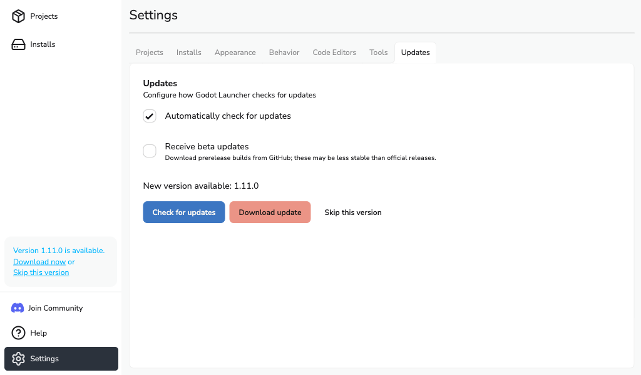This screenshot has height=375, width=641.
Task: Click the Download now link in sidebar
Action: 39,261
